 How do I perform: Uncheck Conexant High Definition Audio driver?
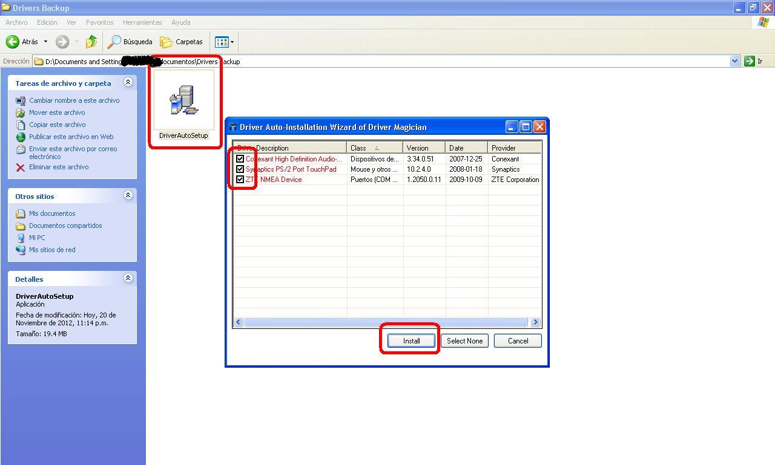tap(240, 159)
